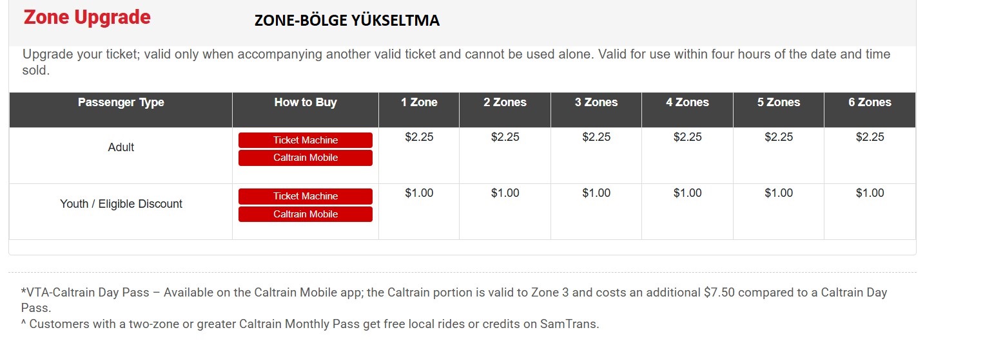Click the ZONE-BÖLGE YÜKSELTMA text
994x357 pixels.
click(347, 21)
